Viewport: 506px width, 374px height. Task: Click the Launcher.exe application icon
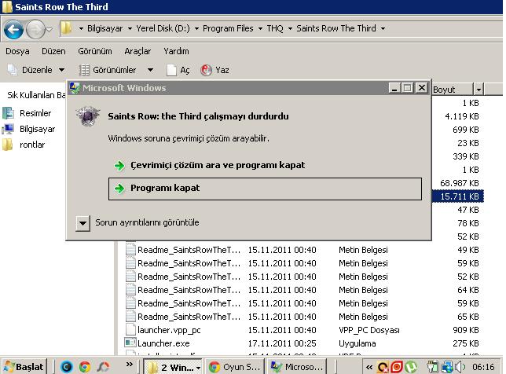coord(130,343)
